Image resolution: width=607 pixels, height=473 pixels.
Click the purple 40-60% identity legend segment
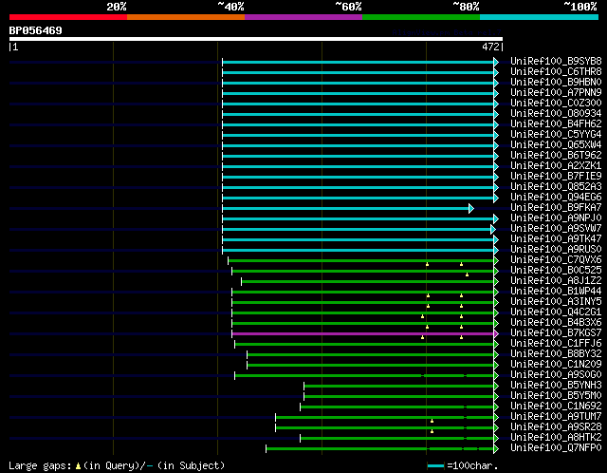(x=303, y=17)
